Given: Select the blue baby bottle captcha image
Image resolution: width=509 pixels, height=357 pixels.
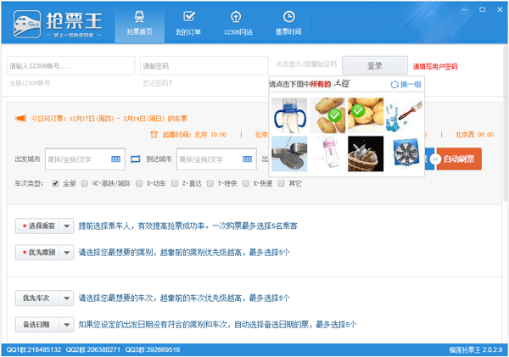Looking at the screenshot, I should (x=289, y=115).
